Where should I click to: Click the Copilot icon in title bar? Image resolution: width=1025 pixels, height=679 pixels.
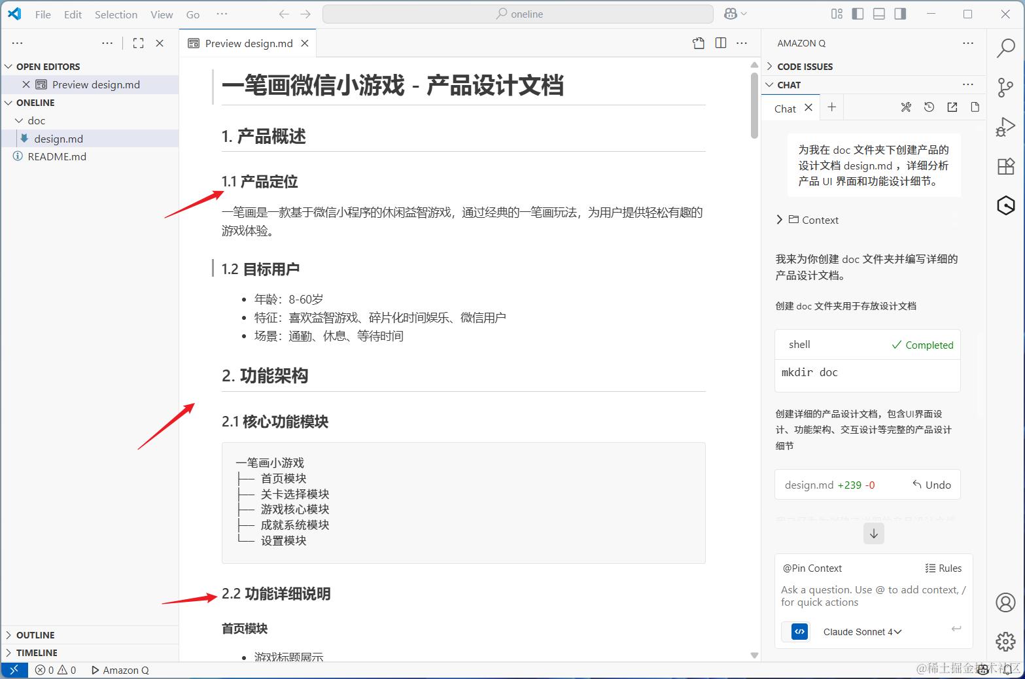pos(731,14)
